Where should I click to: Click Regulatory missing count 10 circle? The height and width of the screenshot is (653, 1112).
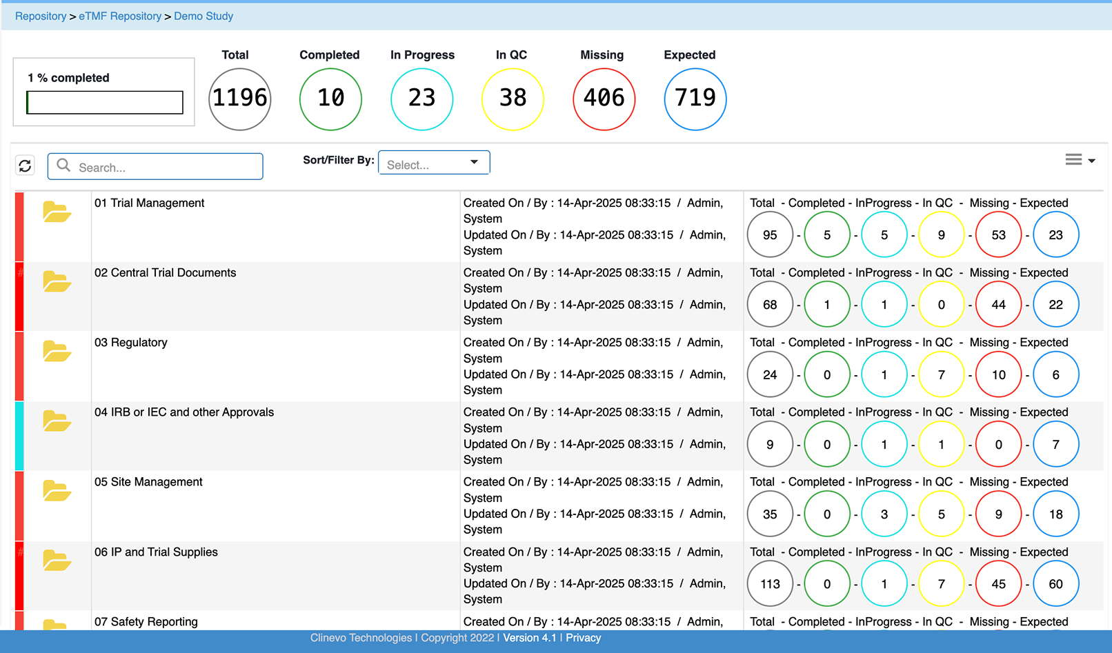999,374
